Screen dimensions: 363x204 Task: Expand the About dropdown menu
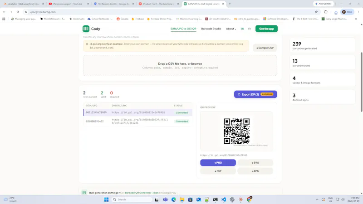pos(231,29)
